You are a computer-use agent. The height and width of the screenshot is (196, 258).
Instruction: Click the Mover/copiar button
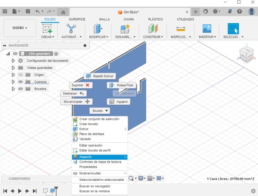tap(76, 101)
